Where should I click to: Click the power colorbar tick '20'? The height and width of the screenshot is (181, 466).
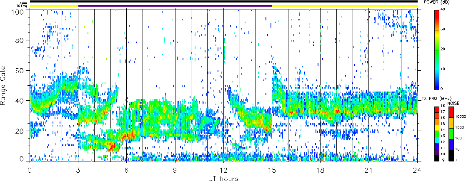tap(443, 49)
